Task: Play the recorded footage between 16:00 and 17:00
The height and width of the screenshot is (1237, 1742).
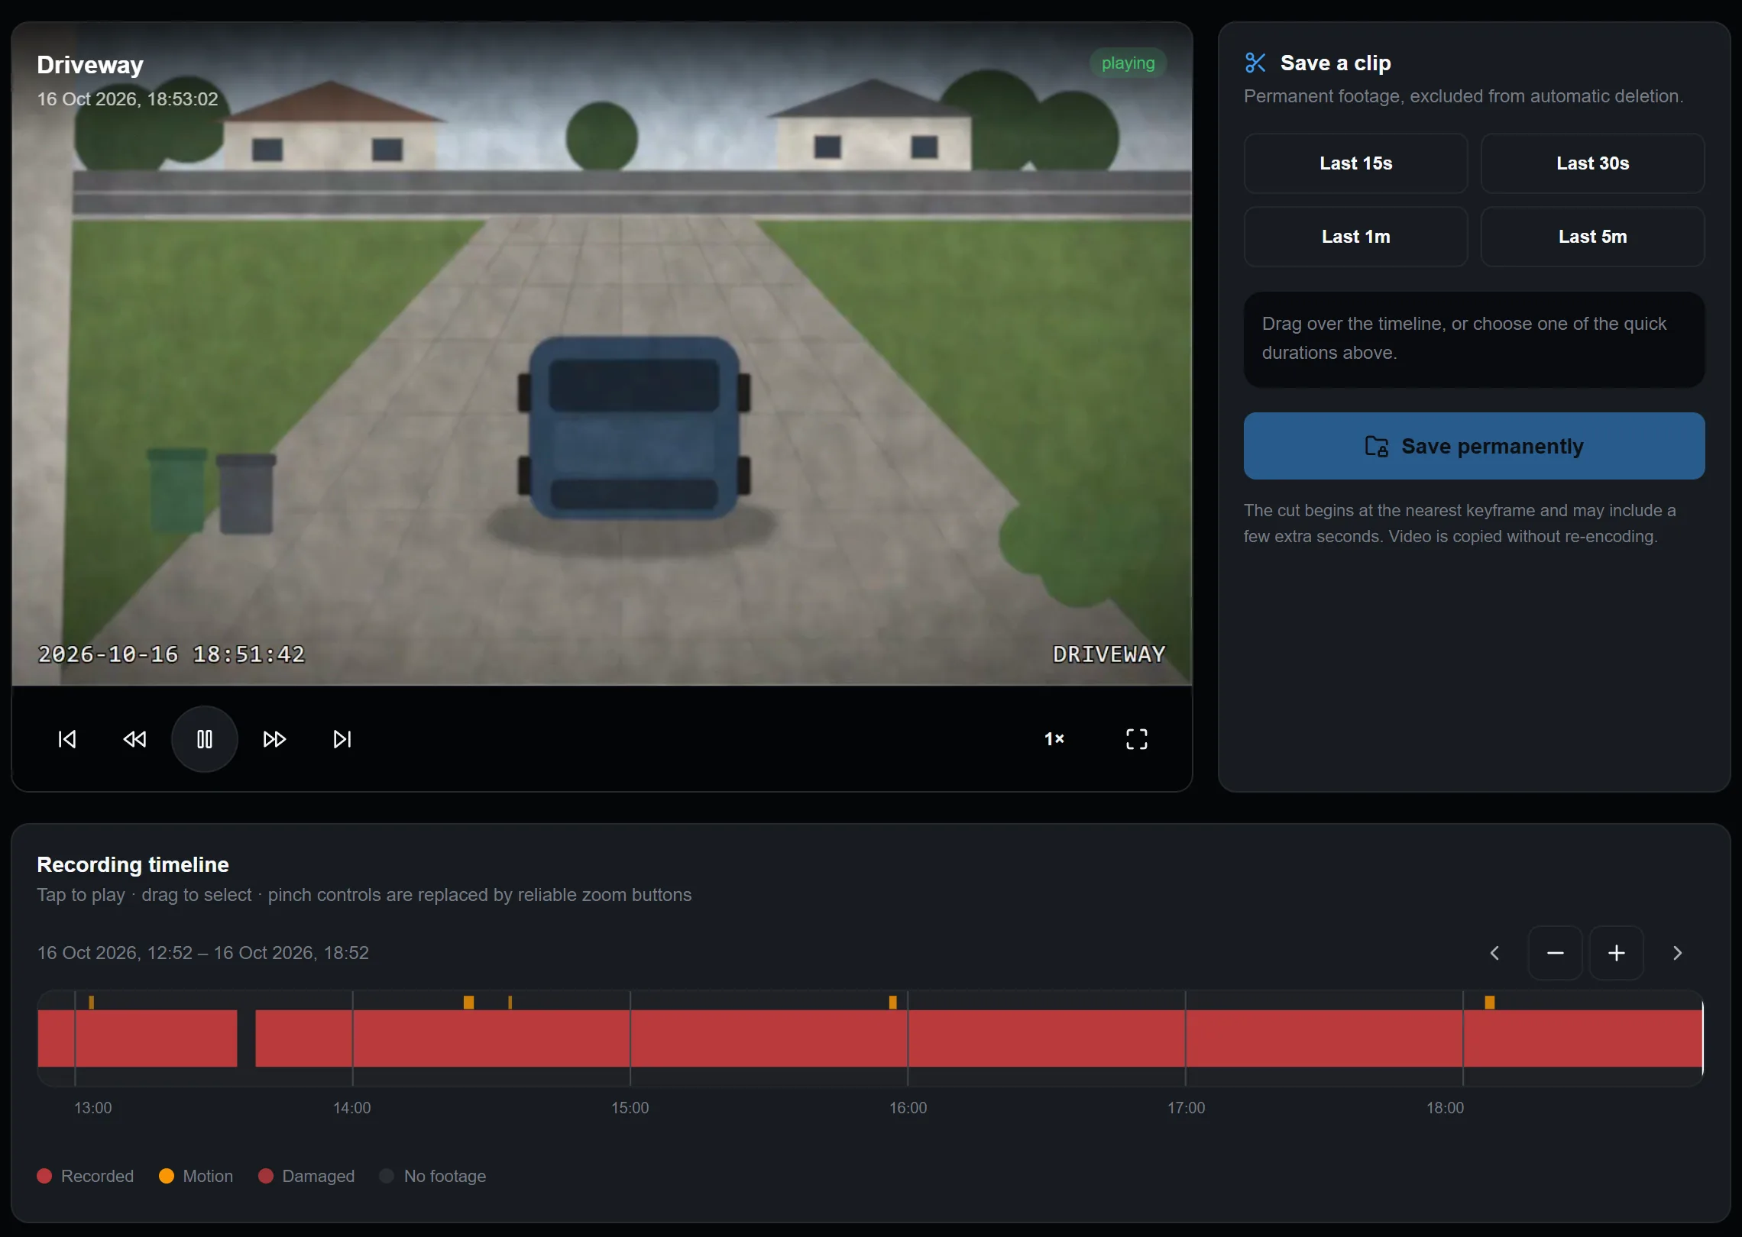Action: (1046, 1038)
